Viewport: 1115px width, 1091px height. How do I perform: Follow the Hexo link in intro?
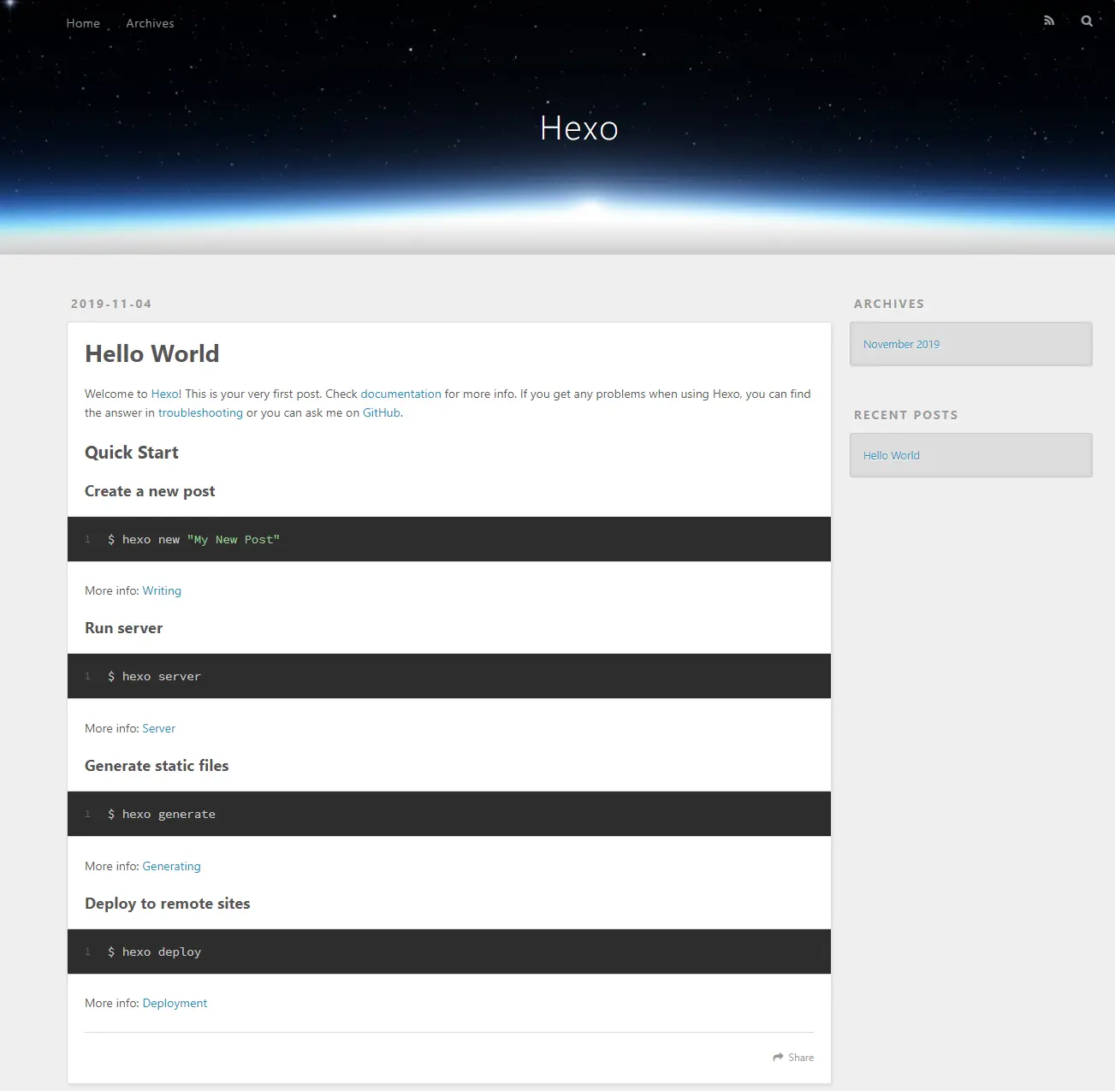coord(164,394)
